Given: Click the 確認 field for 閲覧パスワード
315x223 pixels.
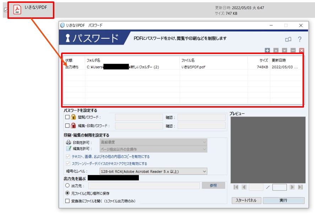Looking at the screenshot, I should click(201, 117).
